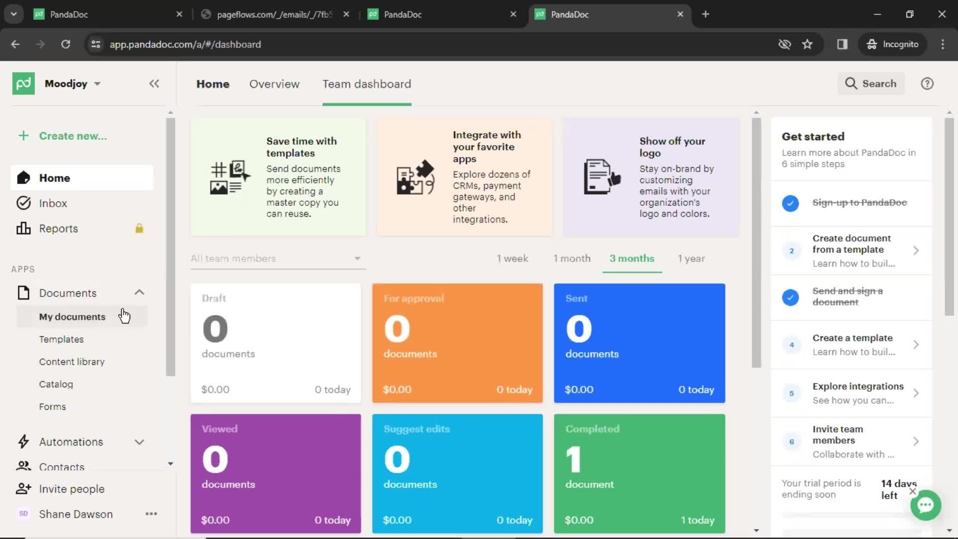Image resolution: width=958 pixels, height=539 pixels.
Task: Click the eye-slash tracking icon in address bar
Action: click(784, 44)
